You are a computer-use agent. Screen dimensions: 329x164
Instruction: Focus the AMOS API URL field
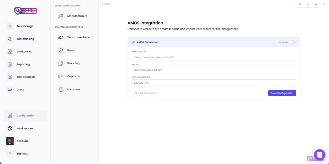(x=214, y=57)
